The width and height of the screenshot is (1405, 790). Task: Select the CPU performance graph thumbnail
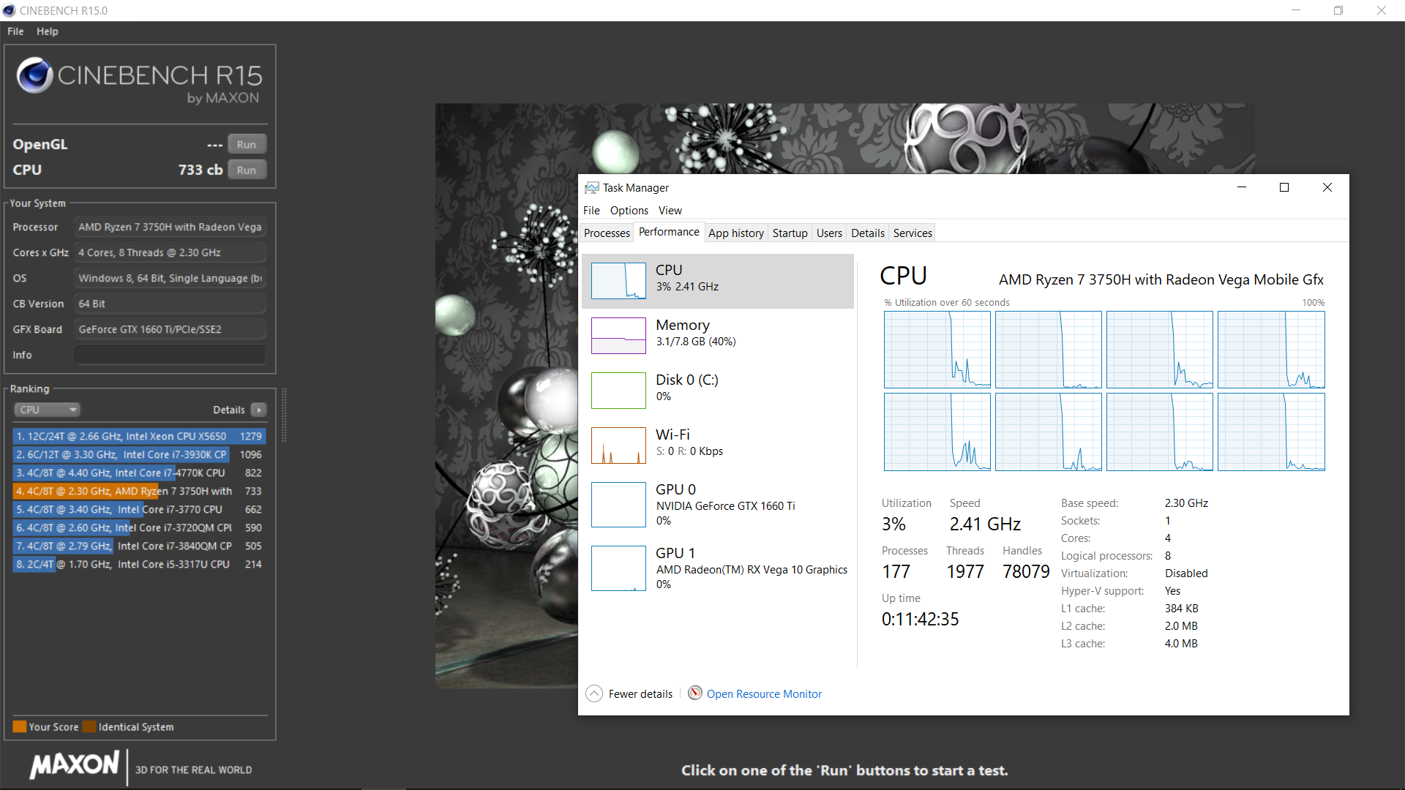[x=618, y=281]
